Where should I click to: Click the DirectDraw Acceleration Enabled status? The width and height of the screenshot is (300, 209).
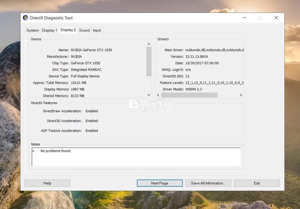coord(91,111)
